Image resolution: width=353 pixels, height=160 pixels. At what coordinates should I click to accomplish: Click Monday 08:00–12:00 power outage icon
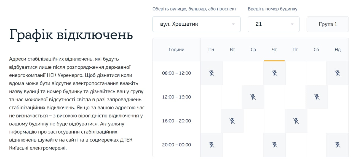[x=211, y=73]
